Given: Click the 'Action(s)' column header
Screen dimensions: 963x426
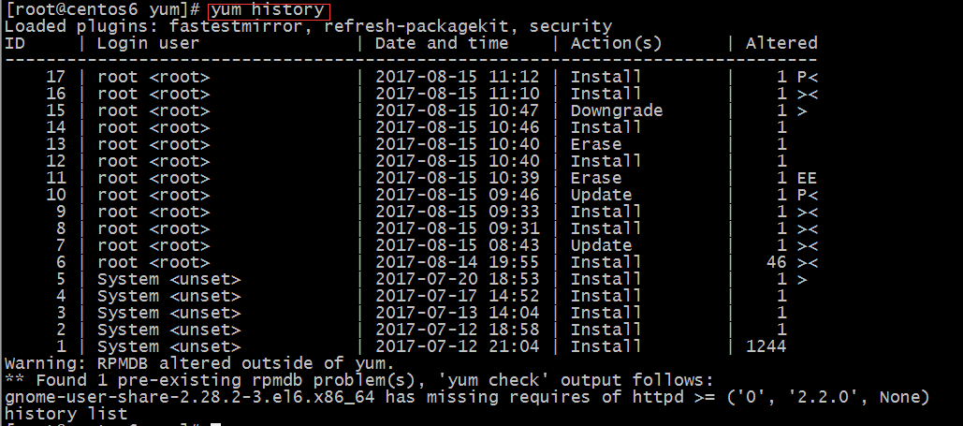Looking at the screenshot, I should tap(616, 43).
